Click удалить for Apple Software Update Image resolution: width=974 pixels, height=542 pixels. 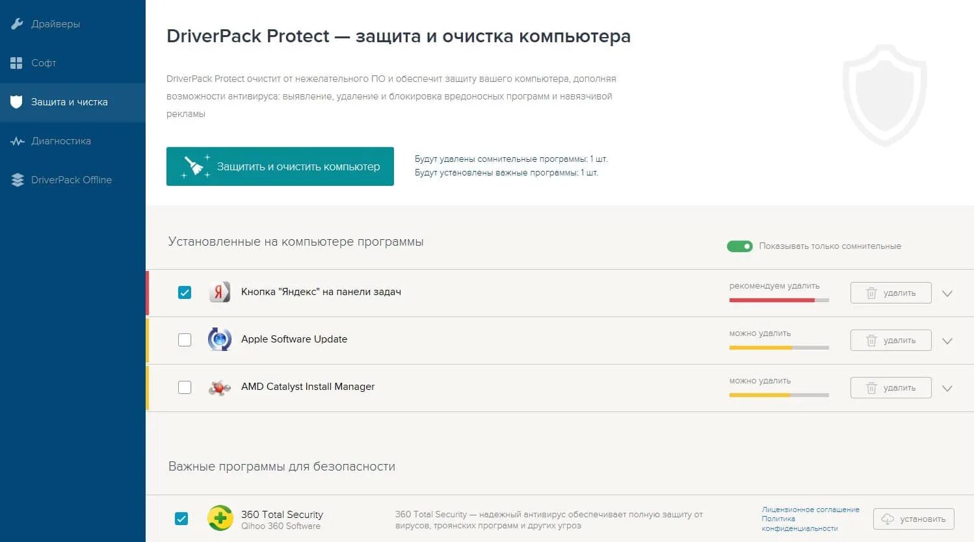[x=891, y=341]
